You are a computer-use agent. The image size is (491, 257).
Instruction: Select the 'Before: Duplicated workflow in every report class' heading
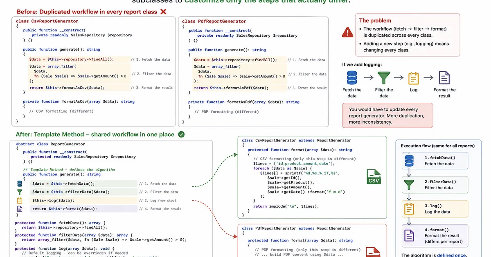(x=87, y=12)
